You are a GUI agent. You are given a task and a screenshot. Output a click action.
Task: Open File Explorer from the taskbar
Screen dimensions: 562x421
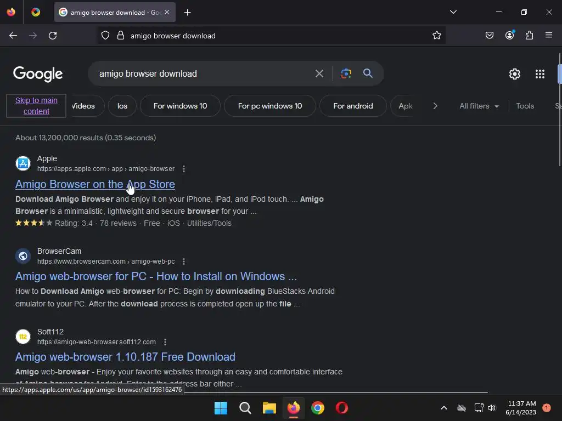coord(269,408)
